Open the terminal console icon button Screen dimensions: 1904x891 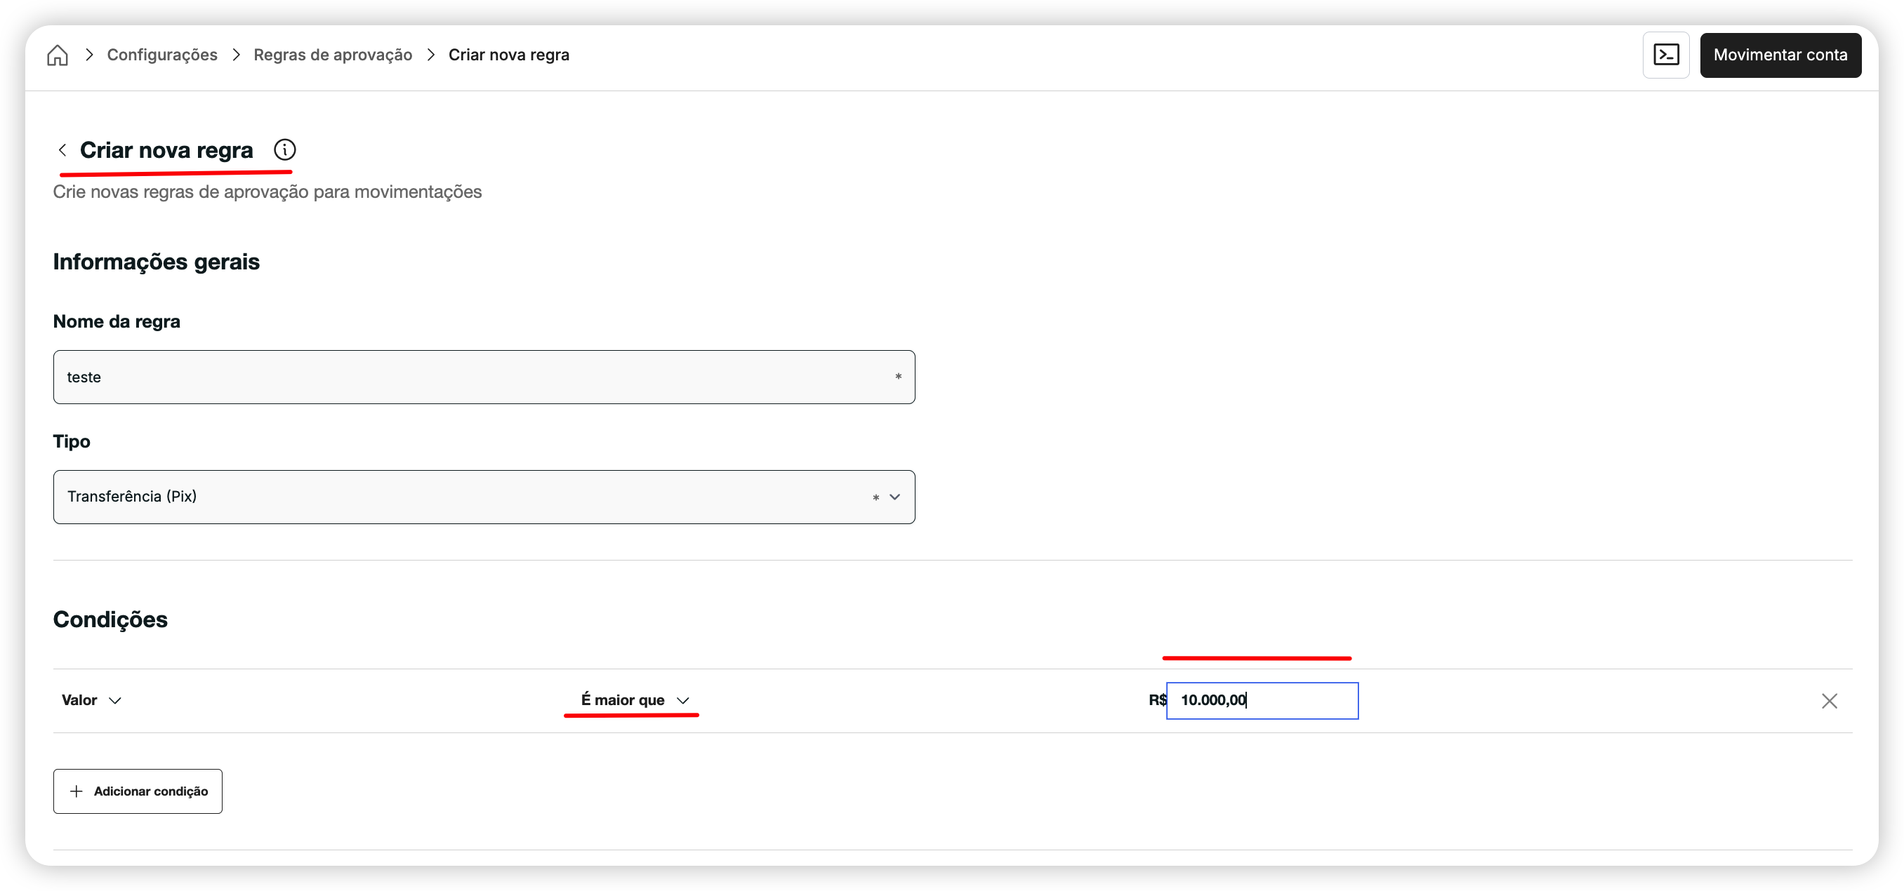point(1665,55)
